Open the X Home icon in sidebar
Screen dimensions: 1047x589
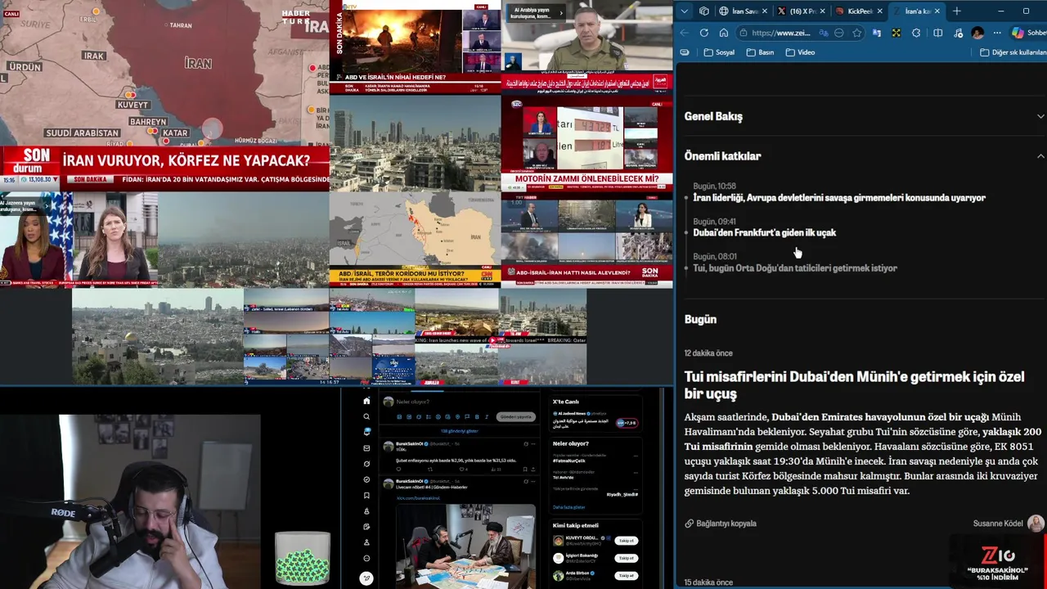366,401
